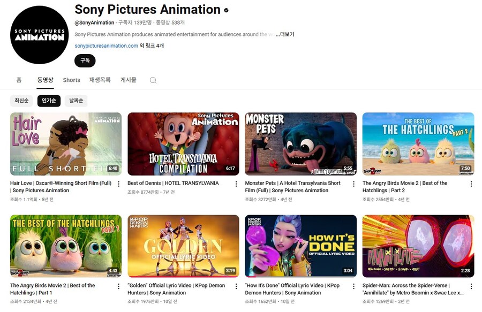
Task: Click the @SonyAnimation channel handle
Action: pos(94,22)
